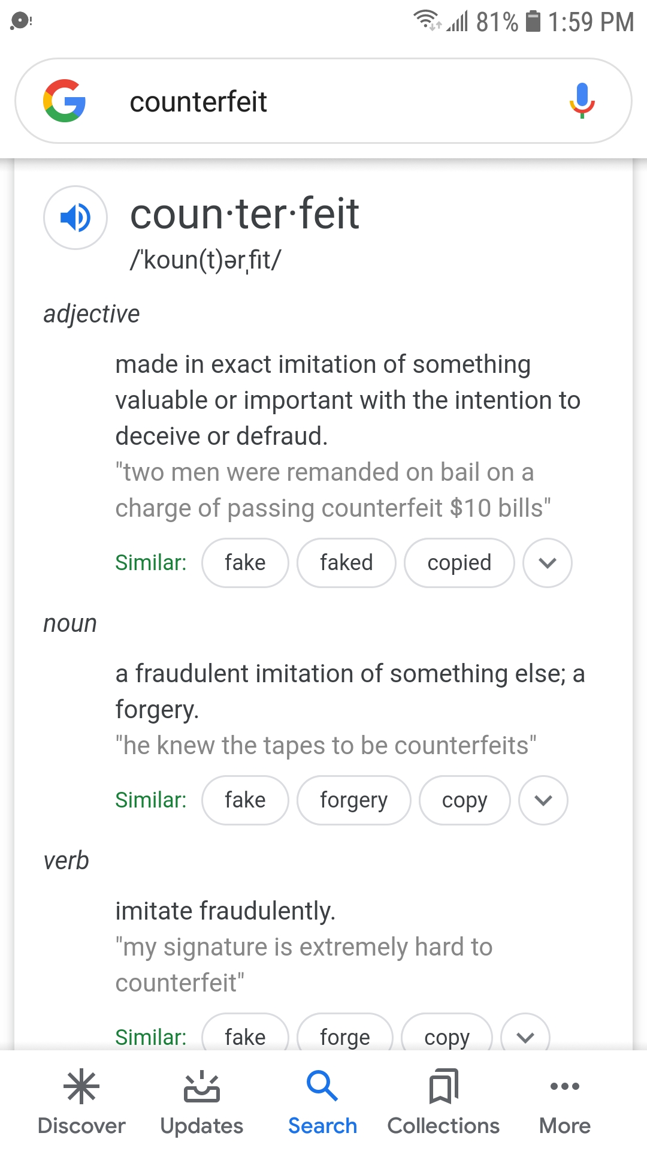Tap the "forge" chip under verb
This screenshot has height=1151, width=647.
click(344, 1036)
